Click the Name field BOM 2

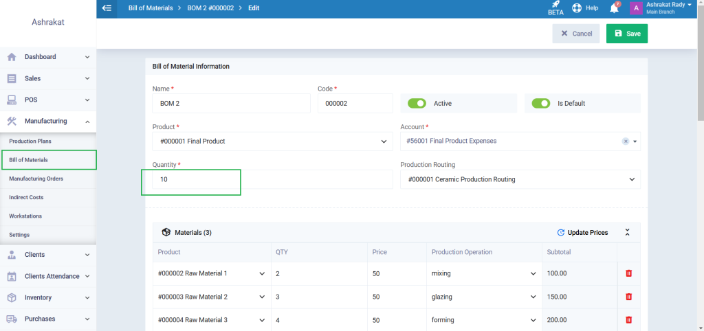tap(231, 103)
